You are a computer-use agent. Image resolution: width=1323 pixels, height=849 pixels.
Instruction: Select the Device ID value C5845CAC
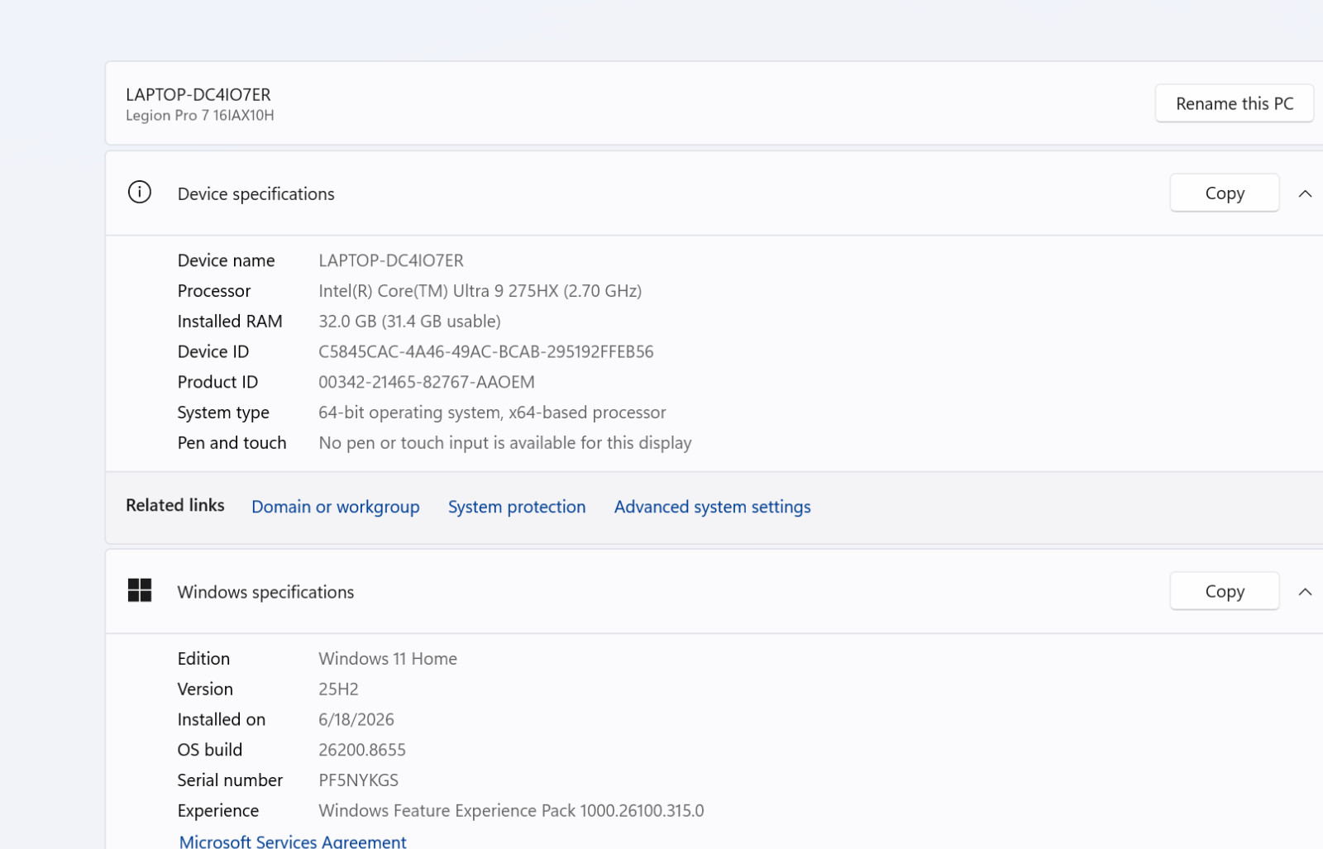(485, 352)
